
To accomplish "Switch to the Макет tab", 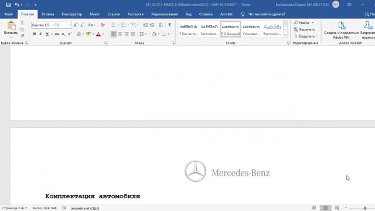I will [95, 14].
